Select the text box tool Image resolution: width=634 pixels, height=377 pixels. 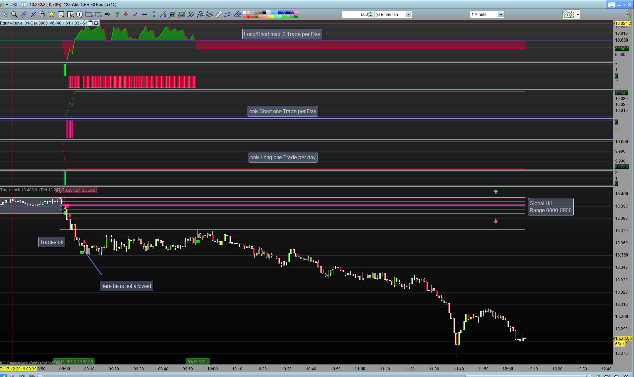(x=61, y=14)
